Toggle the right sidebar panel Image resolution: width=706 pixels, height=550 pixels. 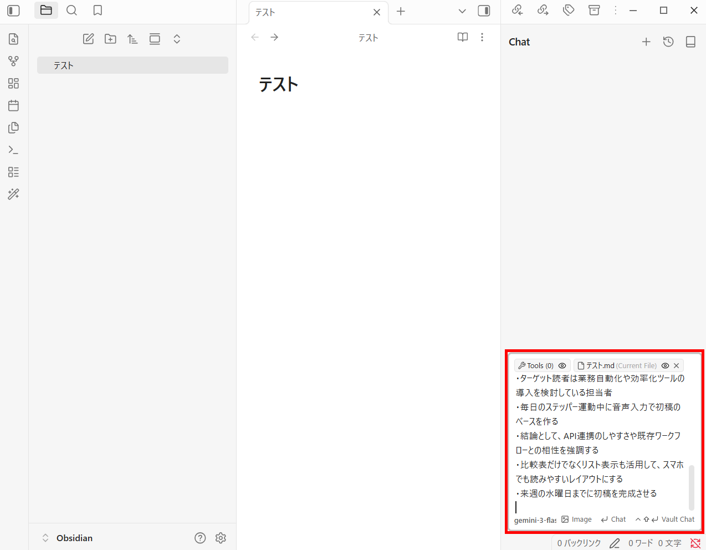pos(484,11)
